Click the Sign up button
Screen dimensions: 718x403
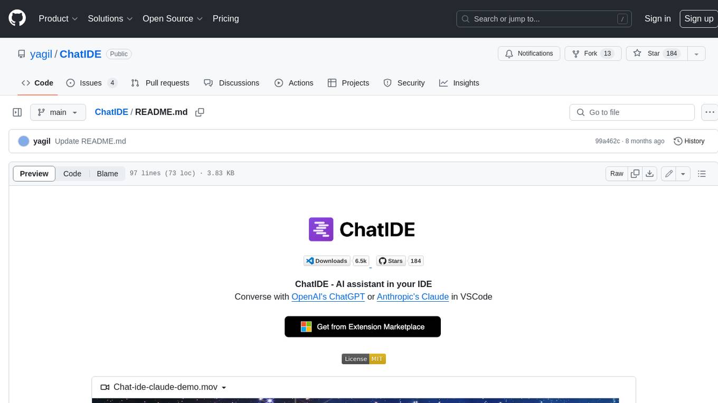698,18
